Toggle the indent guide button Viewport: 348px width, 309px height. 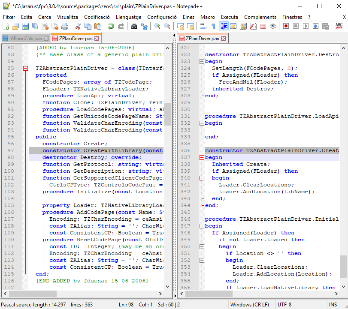224,26
